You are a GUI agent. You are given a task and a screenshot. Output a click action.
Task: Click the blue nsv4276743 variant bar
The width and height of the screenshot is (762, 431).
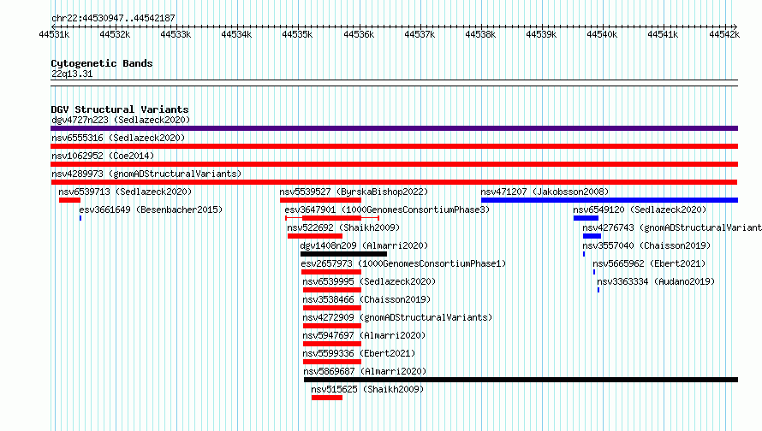click(592, 236)
